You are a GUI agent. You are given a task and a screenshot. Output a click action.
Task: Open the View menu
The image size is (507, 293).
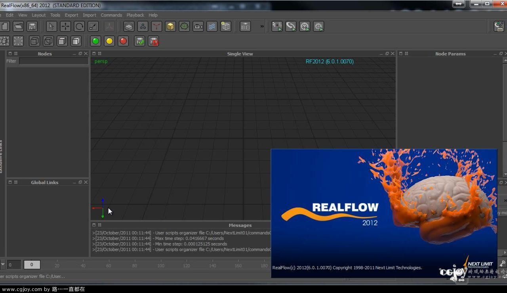coord(23,15)
